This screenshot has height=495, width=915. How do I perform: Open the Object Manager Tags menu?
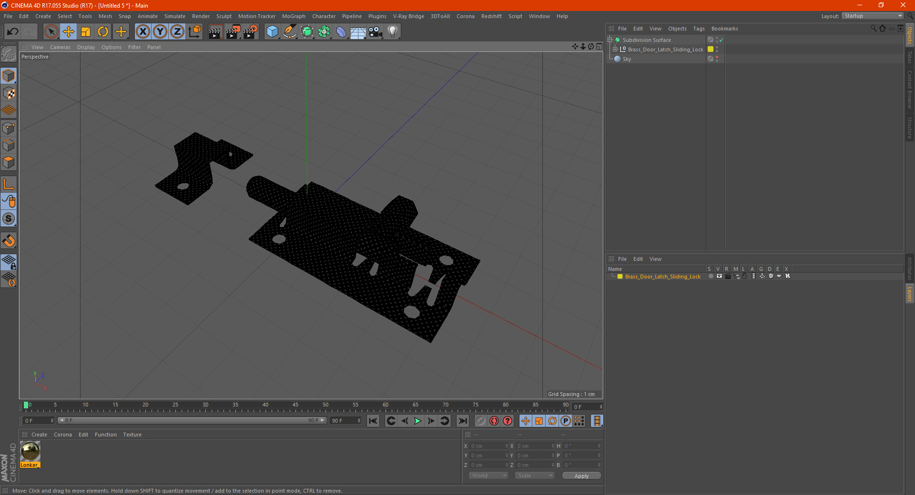(x=699, y=29)
